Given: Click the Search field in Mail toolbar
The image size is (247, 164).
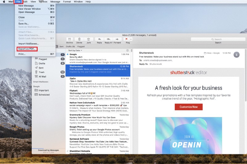Looking at the screenshot, I should [x=218, y=39].
